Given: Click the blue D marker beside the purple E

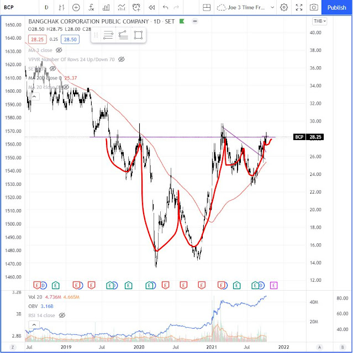Looking at the screenshot, I should click(262, 286).
